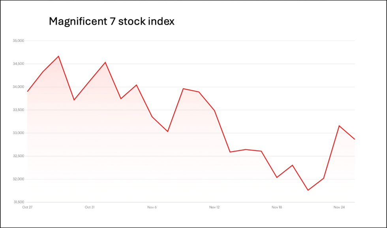Click the "Magnificent 7 stock index" chart title

(111, 22)
